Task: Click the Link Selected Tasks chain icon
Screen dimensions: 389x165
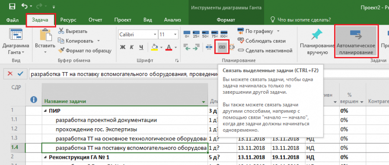Action: tap(222, 46)
